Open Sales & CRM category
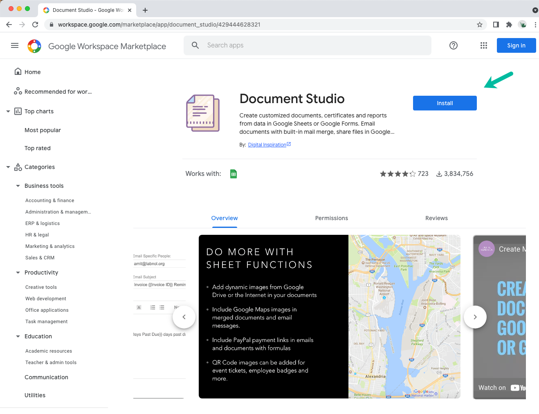539x414 pixels. 40,258
